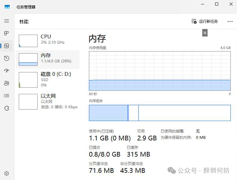The image size is (237, 180).
Task: Open App history page icon
Action: (x=7, y=58)
